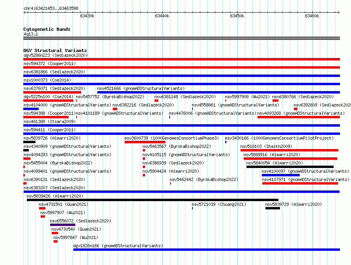Open the nsv5463567 (ByrskaBishop2022) label
Screen dimensions: 351x265
(177, 146)
